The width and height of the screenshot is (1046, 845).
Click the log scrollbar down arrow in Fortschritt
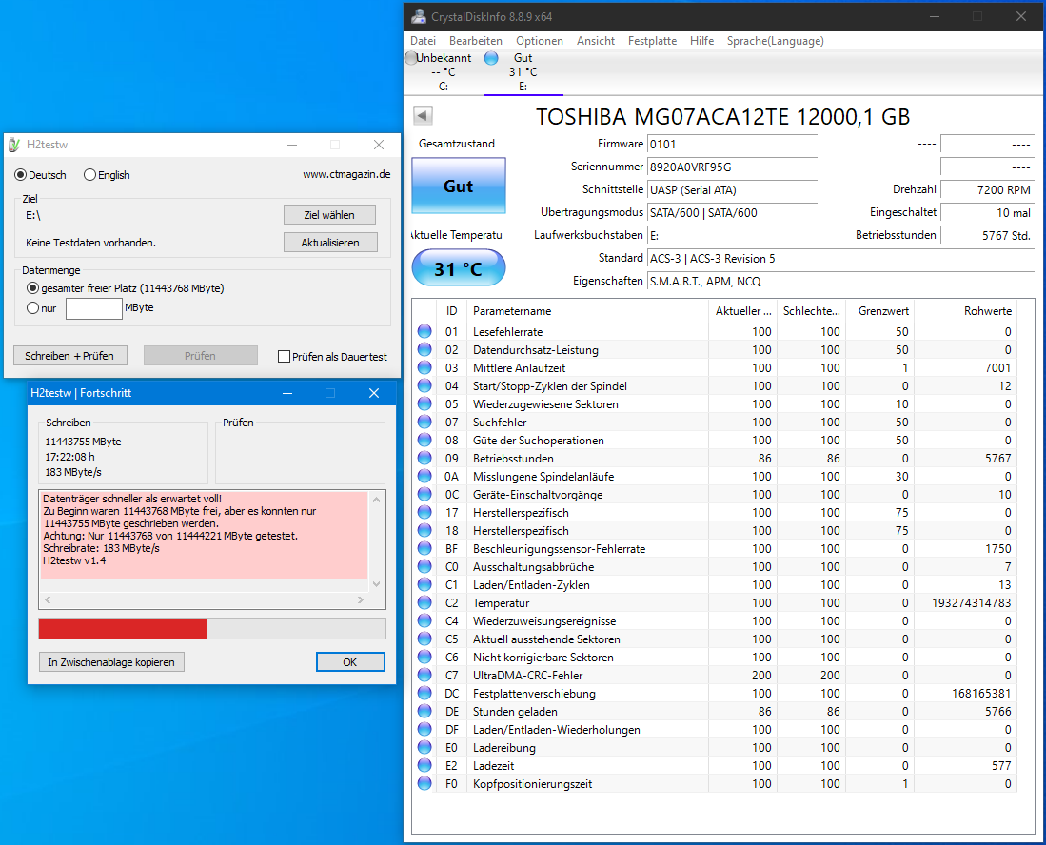(x=376, y=584)
